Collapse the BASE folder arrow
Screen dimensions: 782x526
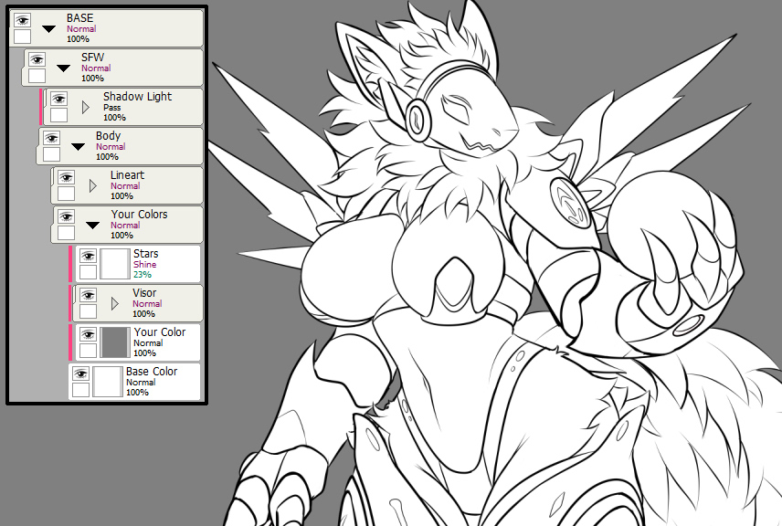click(48, 29)
